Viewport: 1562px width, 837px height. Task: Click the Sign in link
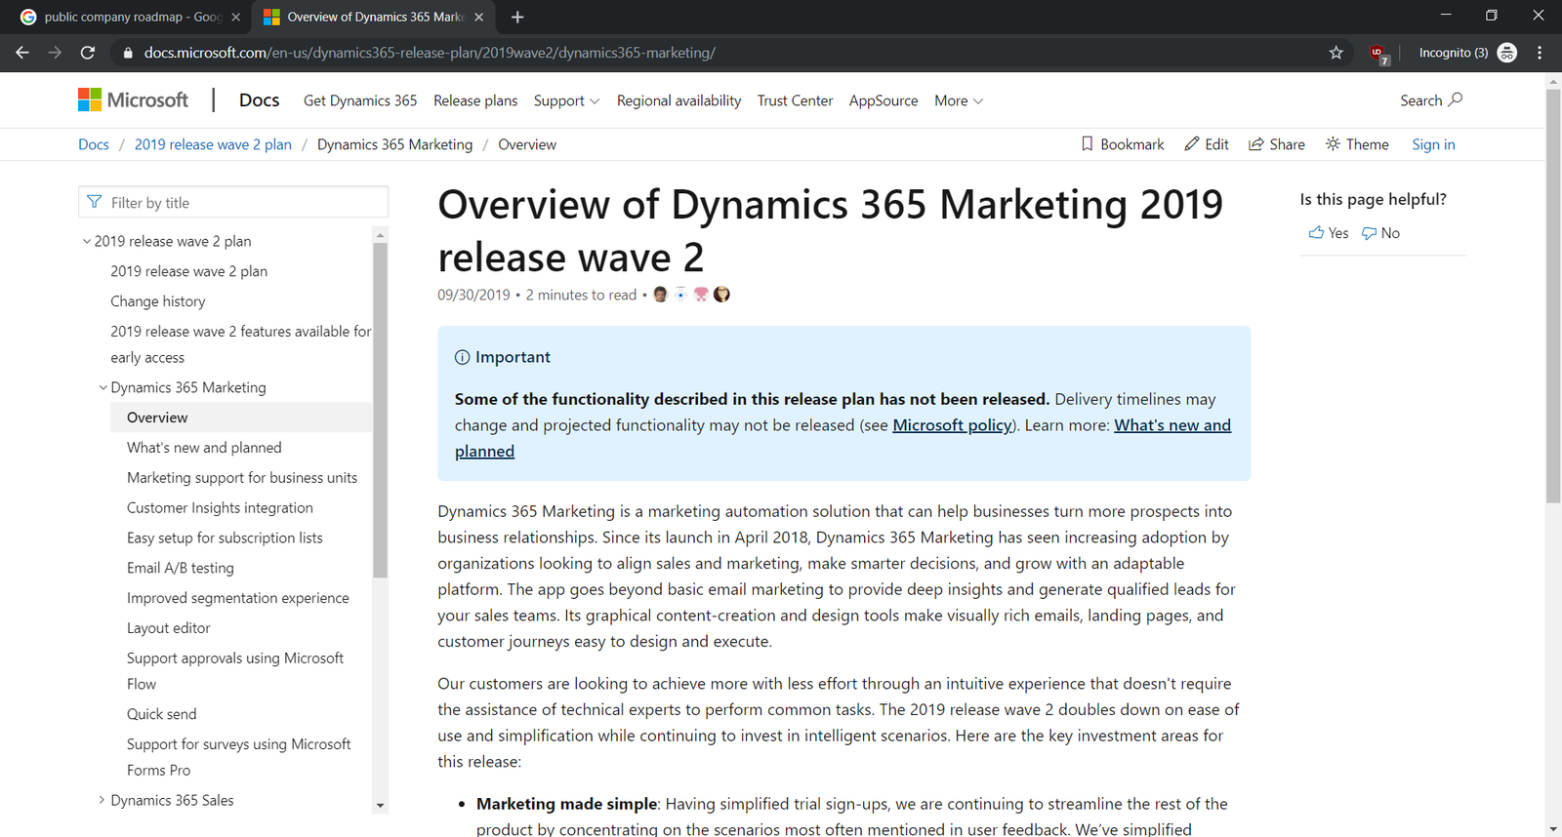pos(1432,144)
